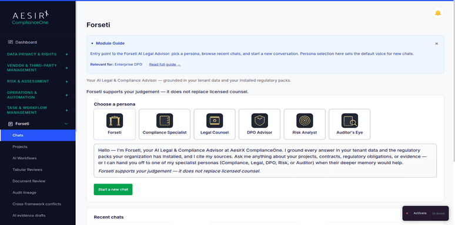Collapse the Module Guide disclosure triangle
This screenshot has width=455, height=225.
pos(92,43)
